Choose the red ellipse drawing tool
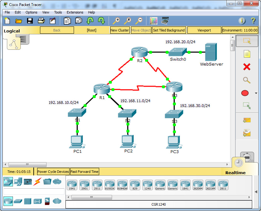This screenshot has width=261, height=211. 245,93
